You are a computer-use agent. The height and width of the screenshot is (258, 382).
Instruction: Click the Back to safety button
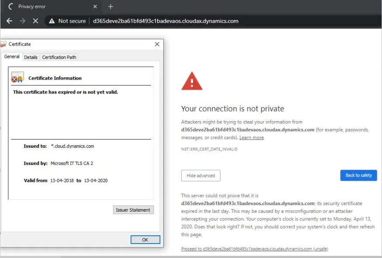point(358,175)
